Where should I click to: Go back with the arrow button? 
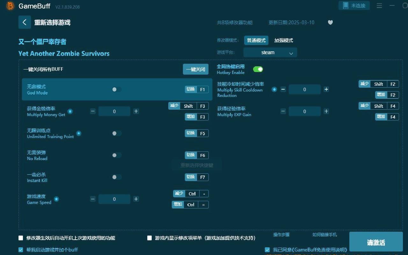(x=25, y=22)
